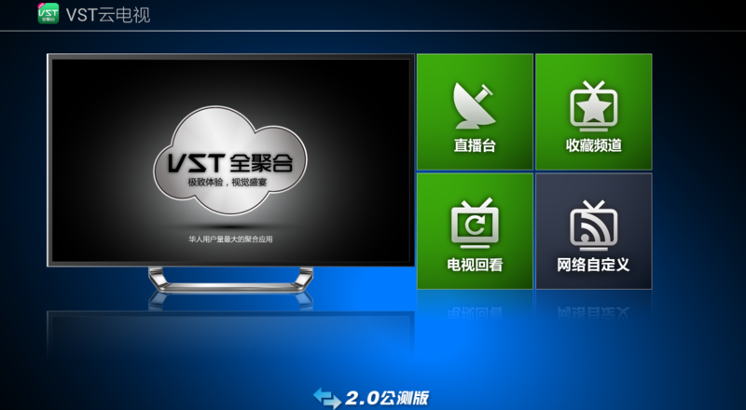Click the 极致体验，视觉盛宴 slogan text
The height and width of the screenshot is (410, 746).
point(228,182)
